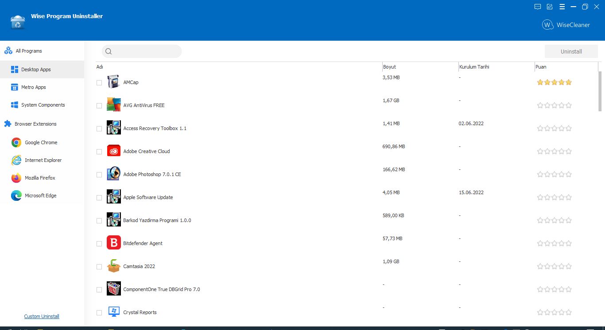The height and width of the screenshot is (330, 605).
Task: Switch to System Components category
Action: pyautogui.click(x=42, y=105)
